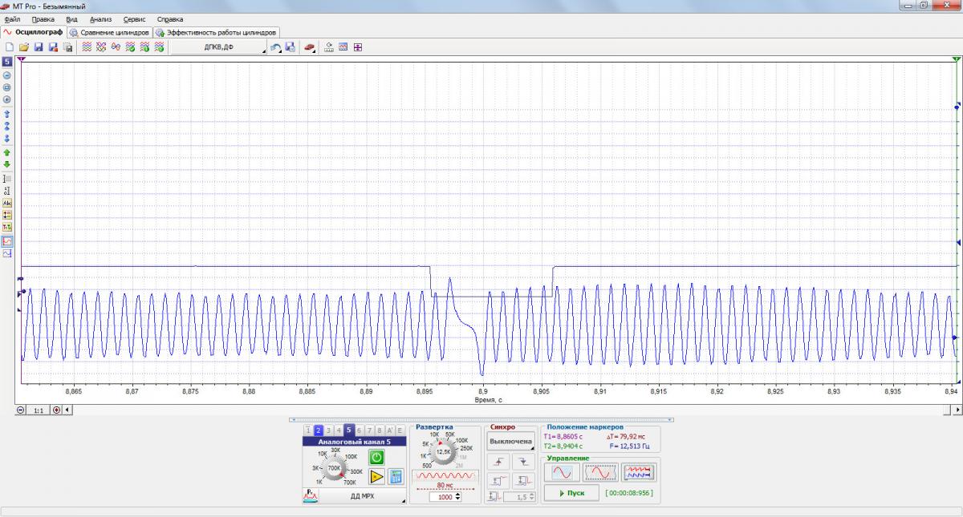Select rising edge sync trigger icon

coord(498,462)
